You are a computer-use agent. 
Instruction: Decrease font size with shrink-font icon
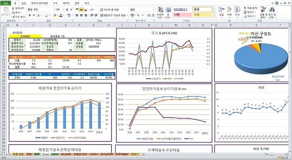[x=71, y=9]
